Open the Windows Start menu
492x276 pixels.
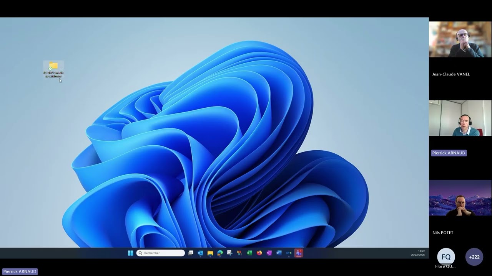130,253
